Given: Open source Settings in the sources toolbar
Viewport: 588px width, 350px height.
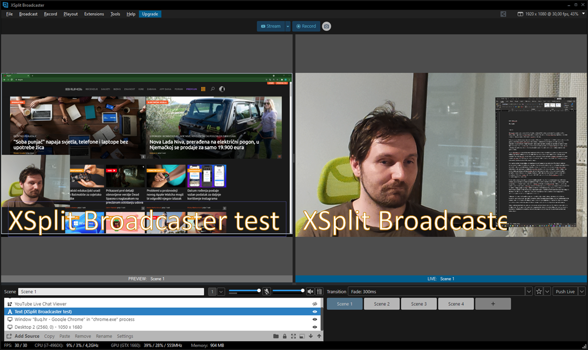Looking at the screenshot, I should 125,336.
